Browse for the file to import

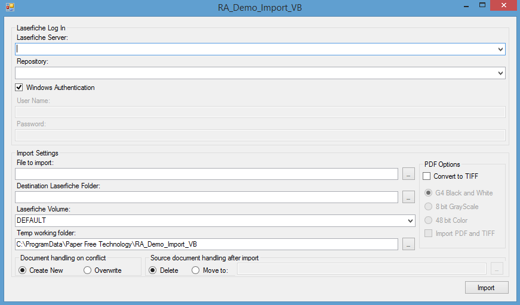(408, 174)
